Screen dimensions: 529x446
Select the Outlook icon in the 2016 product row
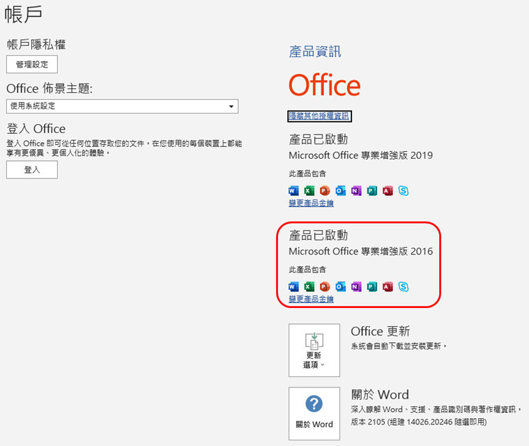pyautogui.click(x=340, y=286)
